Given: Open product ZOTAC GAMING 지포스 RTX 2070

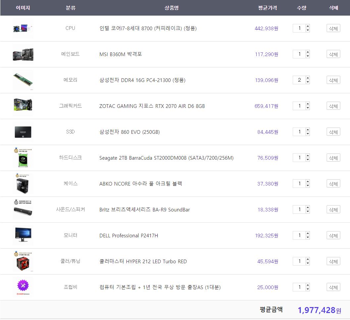Looking at the screenshot, I should point(152,106).
